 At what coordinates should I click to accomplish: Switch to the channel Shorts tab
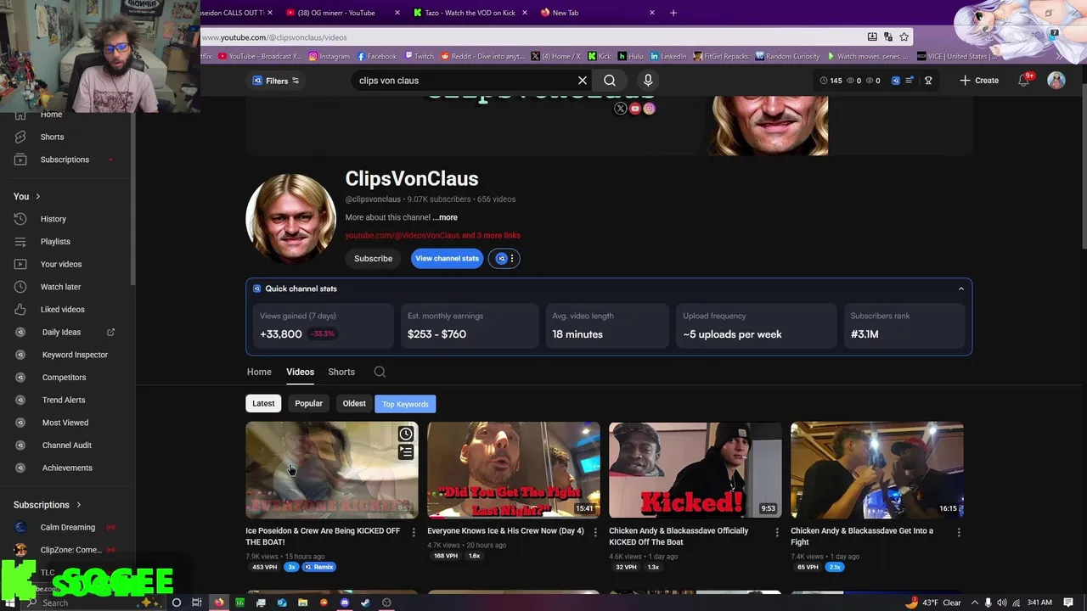pyautogui.click(x=341, y=372)
